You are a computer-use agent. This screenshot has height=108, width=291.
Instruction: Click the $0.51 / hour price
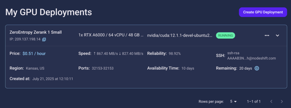pyautogui.click(x=34, y=54)
